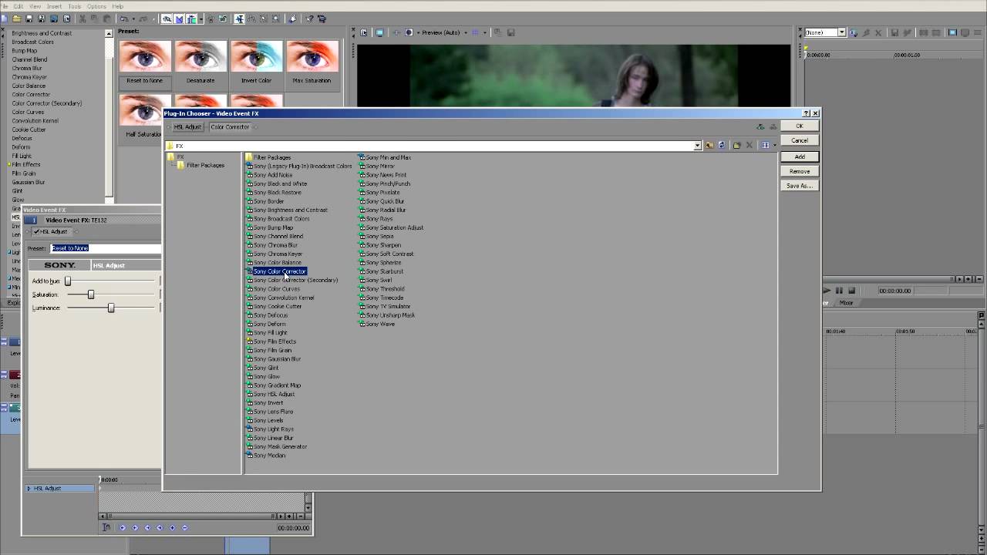
Task: Click the Preset name input field
Action: (106, 248)
